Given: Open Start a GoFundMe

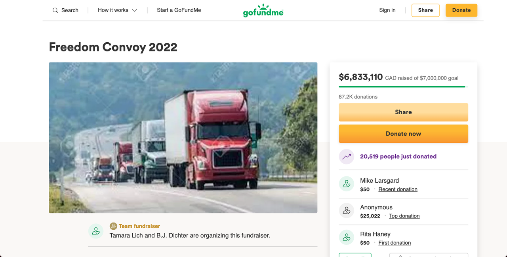Looking at the screenshot, I should click(x=179, y=10).
